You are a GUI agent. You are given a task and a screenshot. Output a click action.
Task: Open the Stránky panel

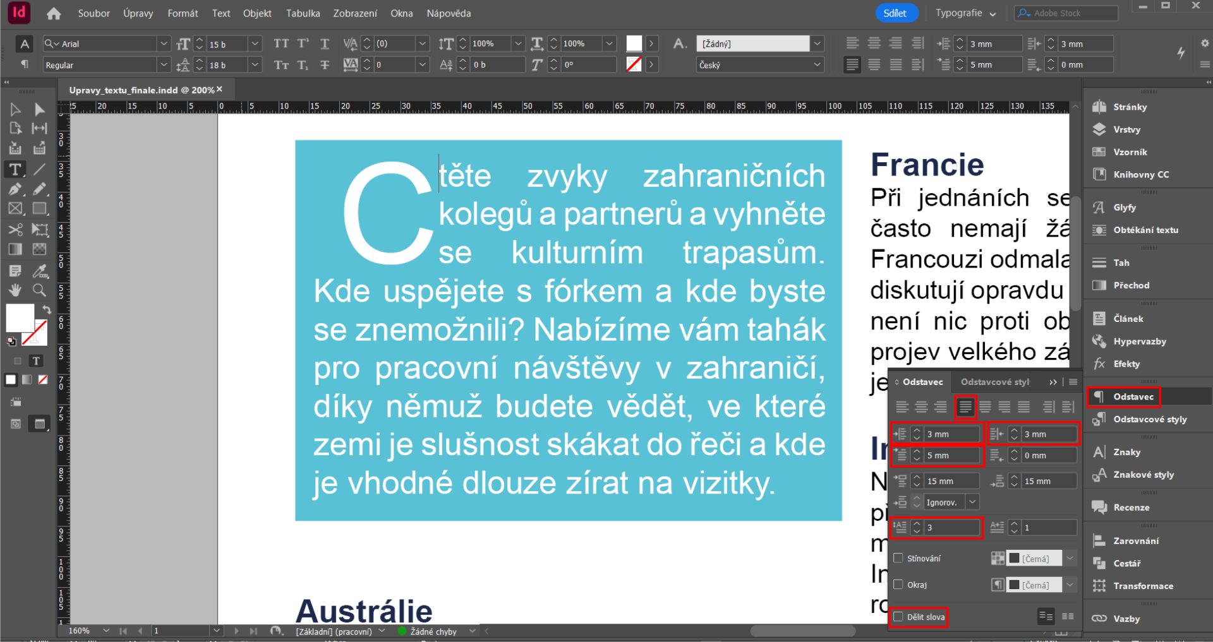point(1130,107)
